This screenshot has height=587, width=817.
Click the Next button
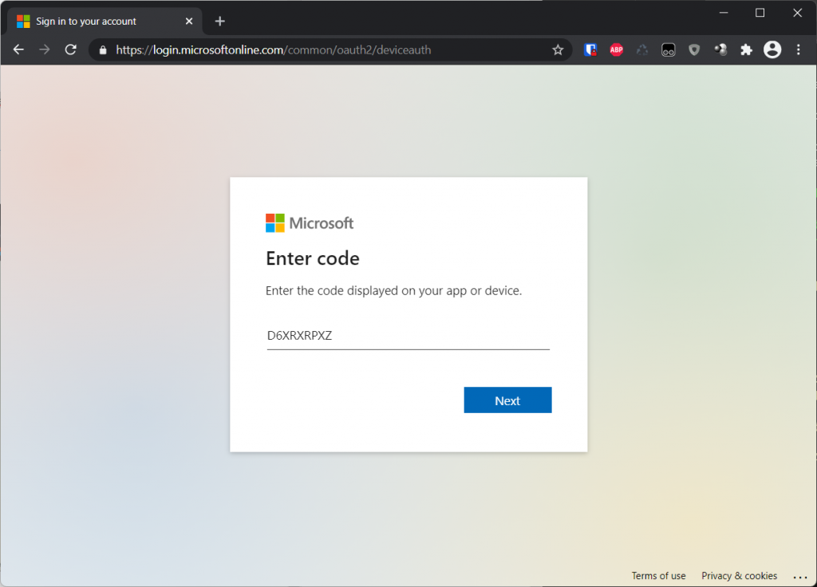coord(507,400)
